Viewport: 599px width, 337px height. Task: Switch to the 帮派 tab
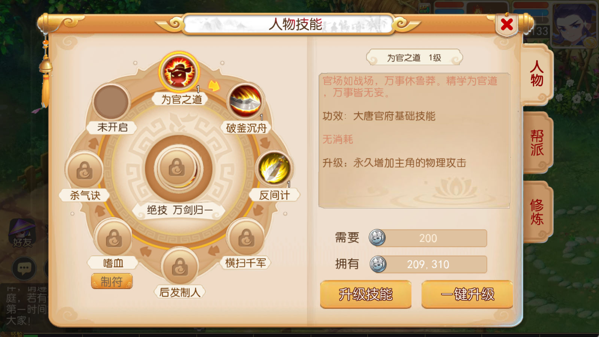[x=537, y=143]
